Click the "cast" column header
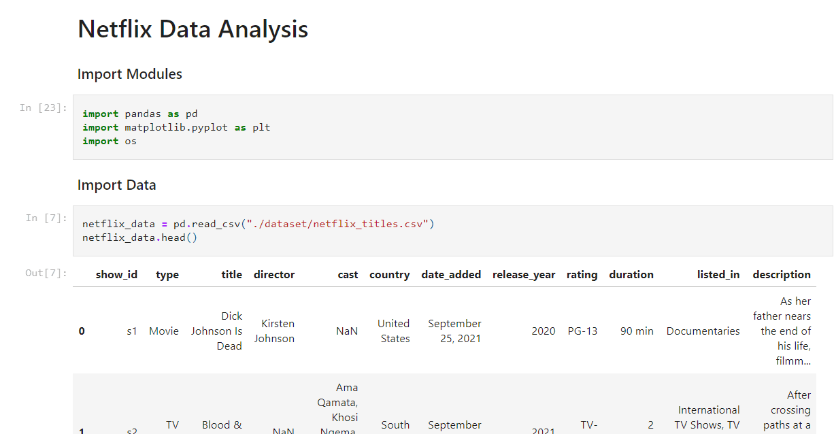Image resolution: width=834 pixels, height=434 pixels. coord(348,275)
